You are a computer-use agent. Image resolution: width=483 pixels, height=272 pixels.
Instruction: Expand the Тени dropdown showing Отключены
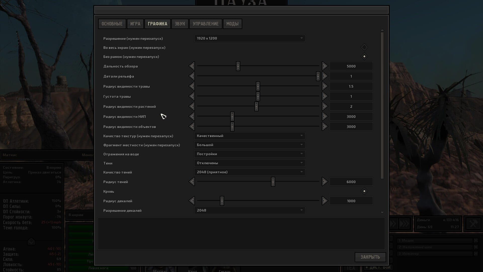click(250, 163)
